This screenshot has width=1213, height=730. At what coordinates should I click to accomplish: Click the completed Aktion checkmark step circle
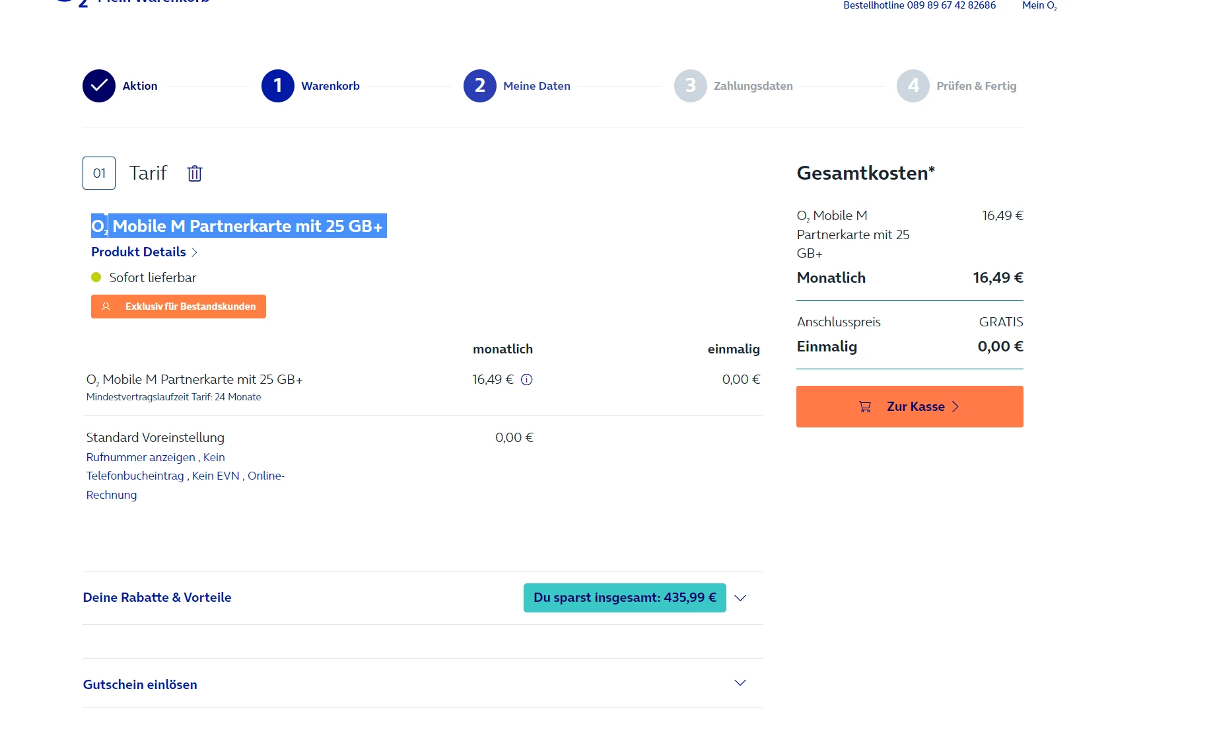tap(99, 86)
